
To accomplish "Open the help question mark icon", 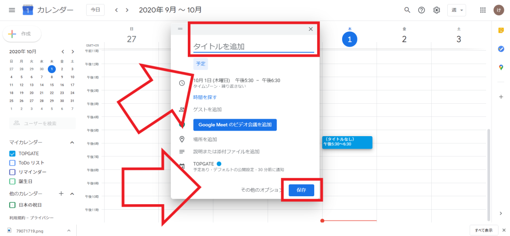I will pos(421,10).
